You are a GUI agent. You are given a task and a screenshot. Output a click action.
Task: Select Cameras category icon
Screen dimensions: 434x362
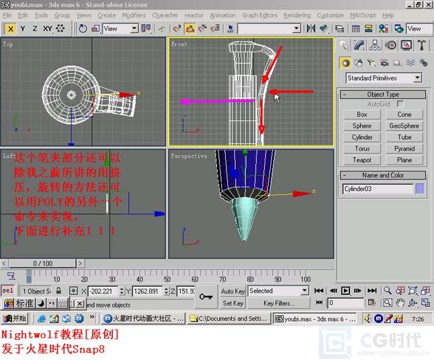click(384, 63)
